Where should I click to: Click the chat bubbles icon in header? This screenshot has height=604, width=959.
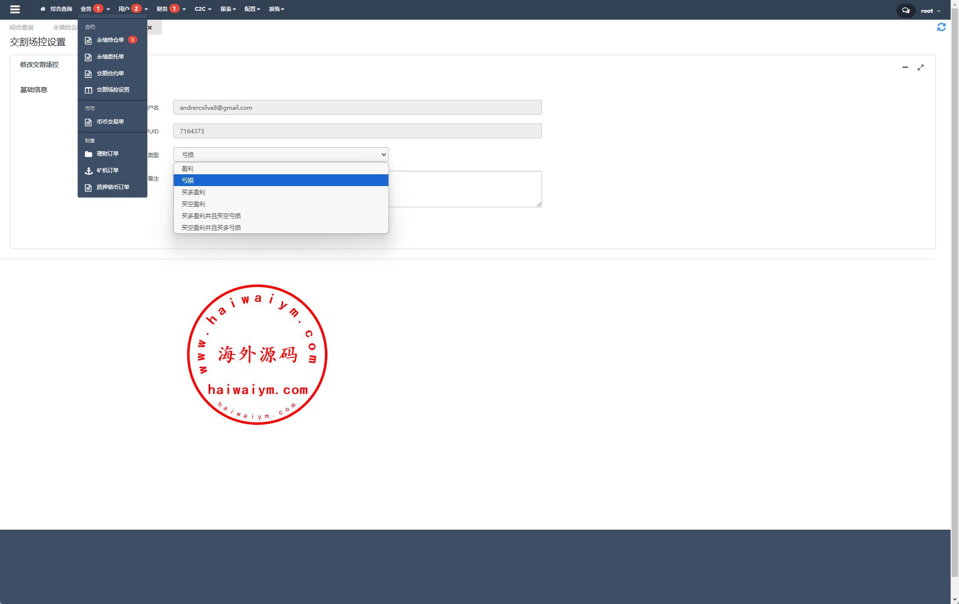(x=905, y=10)
